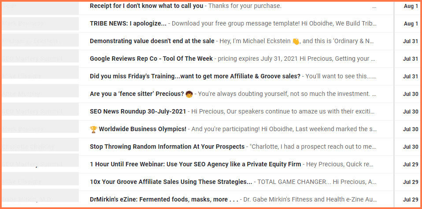Click the Jul 29 date on DrMirkin's eZine row

click(x=411, y=200)
